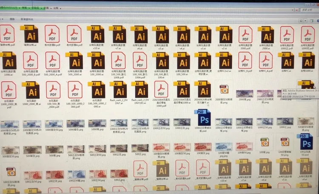Select the 22021004仿真玩具印章板1000.pdf file
Screen dimensions: 319x194
[161, 90]
